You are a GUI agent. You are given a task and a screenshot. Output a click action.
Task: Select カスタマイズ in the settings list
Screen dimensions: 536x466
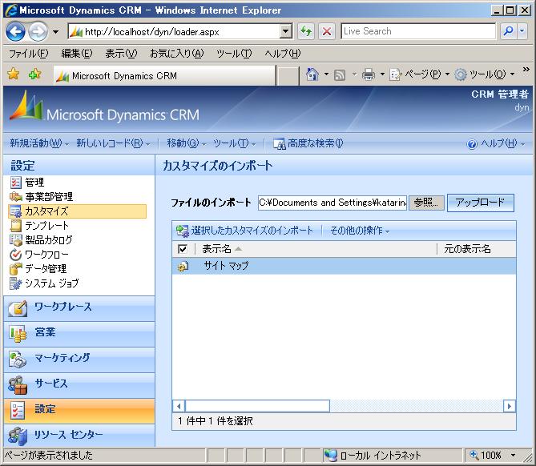pyautogui.click(x=77, y=211)
